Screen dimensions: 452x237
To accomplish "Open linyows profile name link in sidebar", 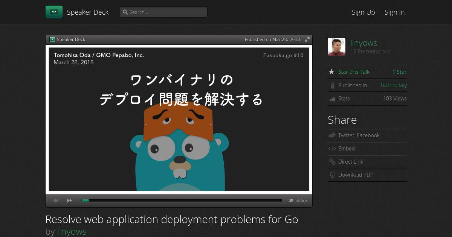I will 364,43.
